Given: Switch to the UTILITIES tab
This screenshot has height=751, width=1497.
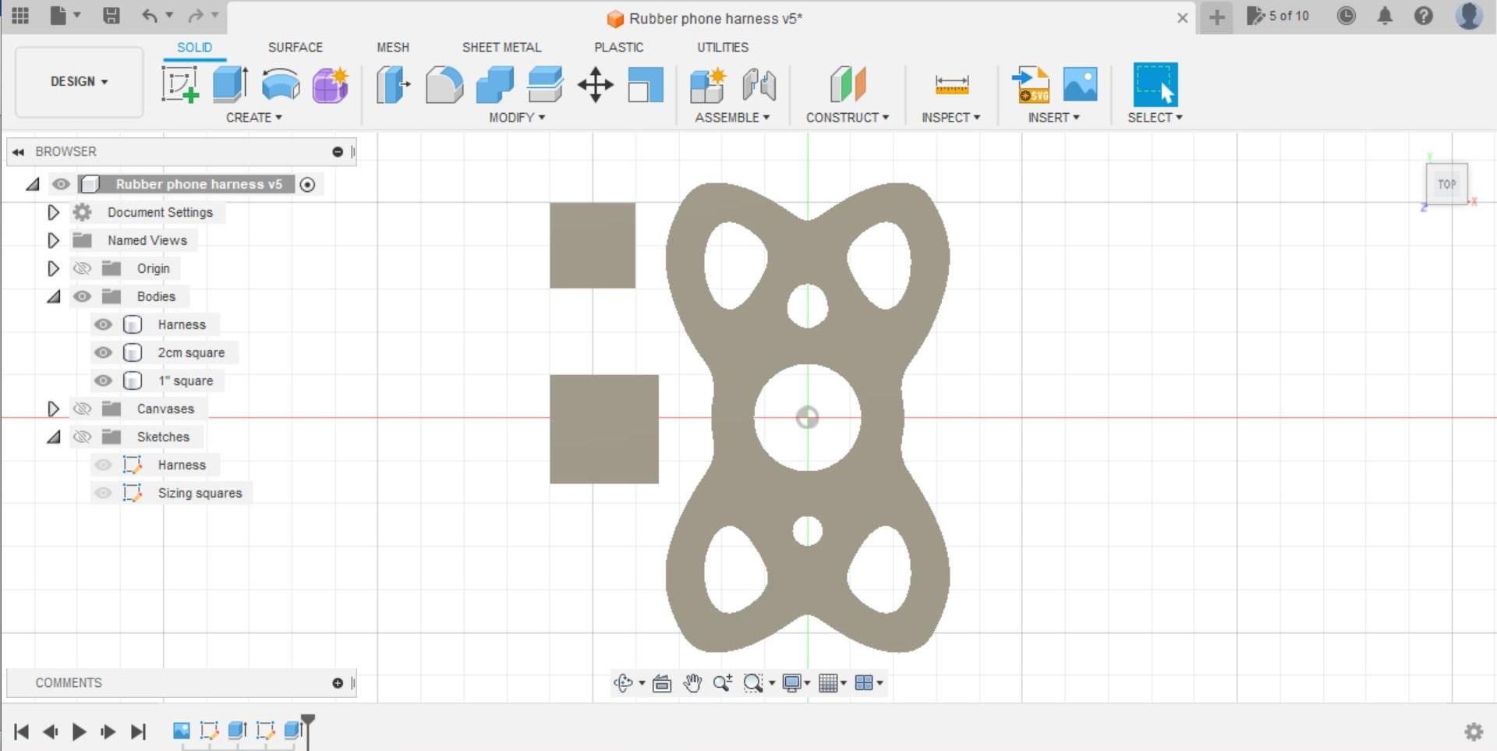Looking at the screenshot, I should (x=723, y=47).
